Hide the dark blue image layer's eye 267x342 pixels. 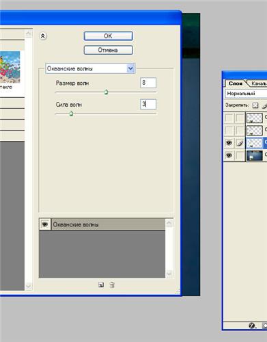pyautogui.click(x=229, y=155)
